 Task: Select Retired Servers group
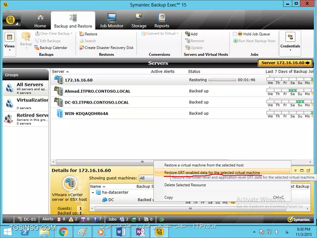(x=26, y=119)
